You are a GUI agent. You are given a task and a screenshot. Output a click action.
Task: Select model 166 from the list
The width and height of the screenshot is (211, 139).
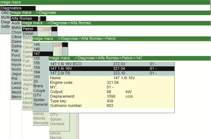[x=37, y=77]
